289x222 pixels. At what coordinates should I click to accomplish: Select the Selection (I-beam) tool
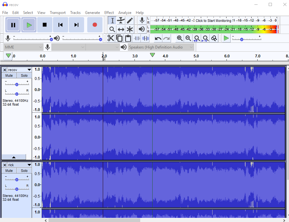(112, 20)
